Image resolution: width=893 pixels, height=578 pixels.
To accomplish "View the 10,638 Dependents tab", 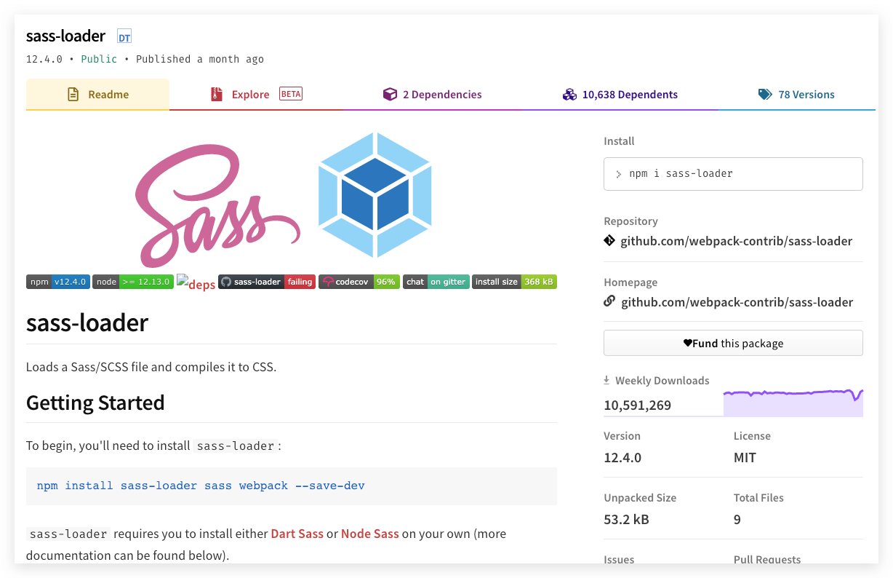I will 620,95.
